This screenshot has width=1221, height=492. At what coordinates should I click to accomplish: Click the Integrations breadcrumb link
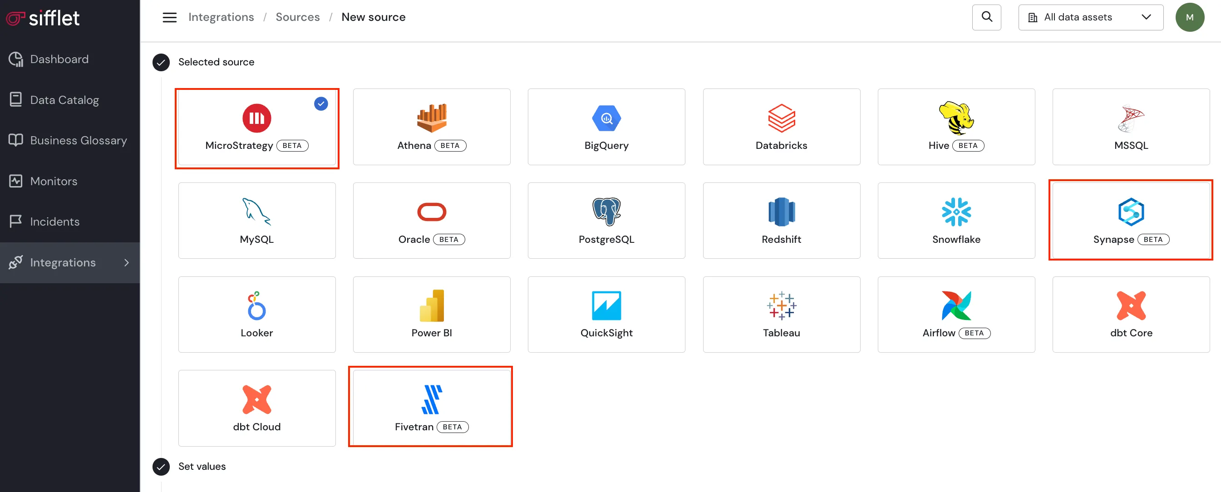[221, 17]
